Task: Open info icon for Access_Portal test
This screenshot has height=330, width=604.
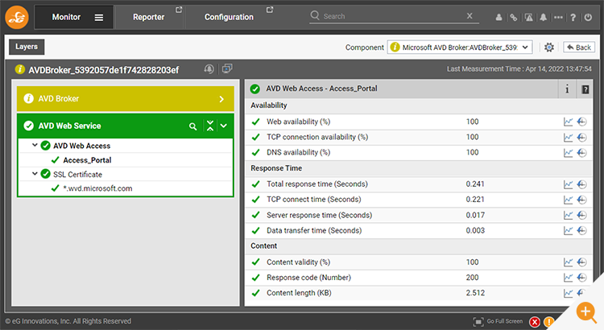Action: tap(567, 89)
